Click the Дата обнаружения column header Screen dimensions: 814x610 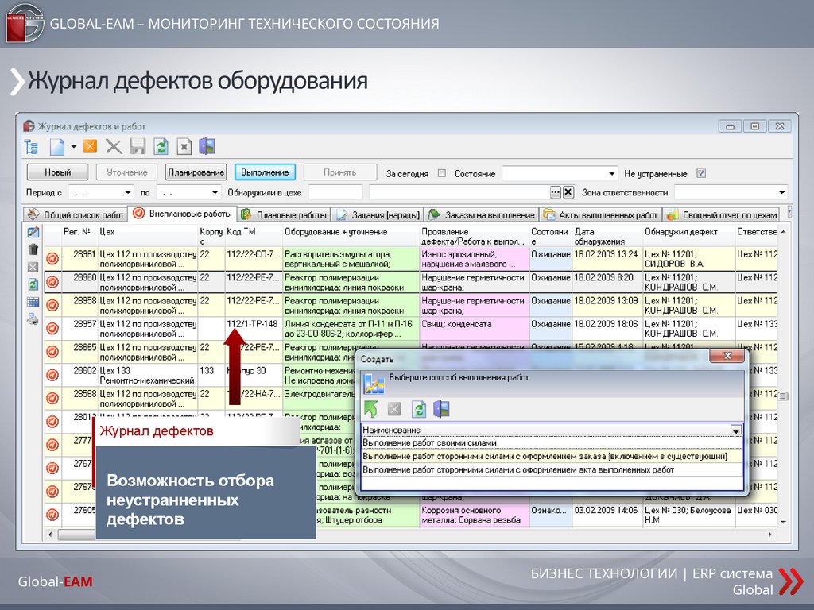point(607,236)
